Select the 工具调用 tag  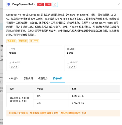click(11, 41)
